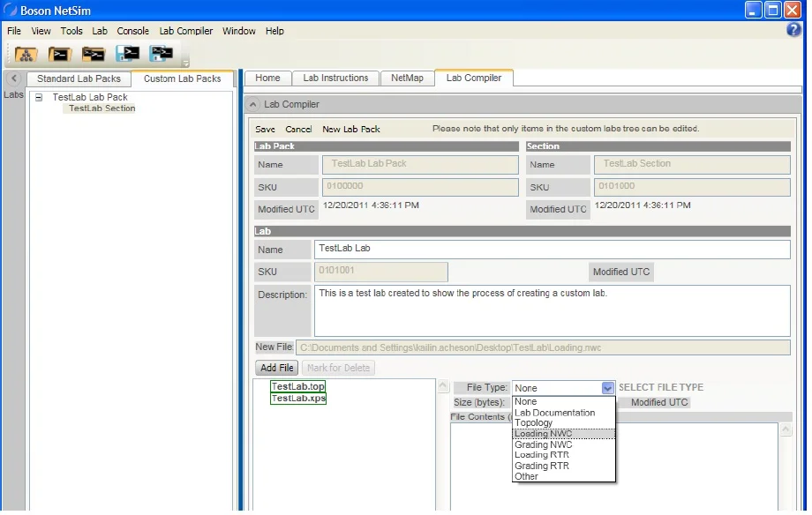Select the Lab Compiler tab
The width and height of the screenshot is (812, 515).
coord(474,78)
